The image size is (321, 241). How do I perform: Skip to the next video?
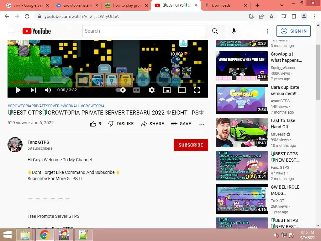click(x=33, y=90)
